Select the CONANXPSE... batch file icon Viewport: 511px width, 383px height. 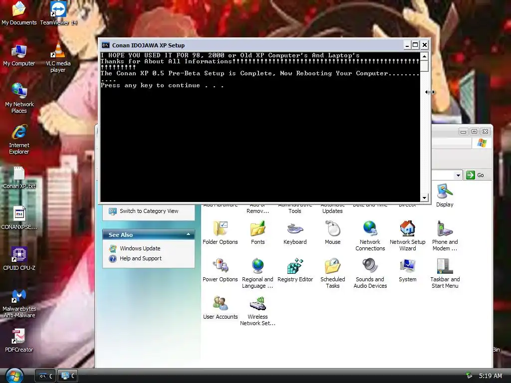19,218
